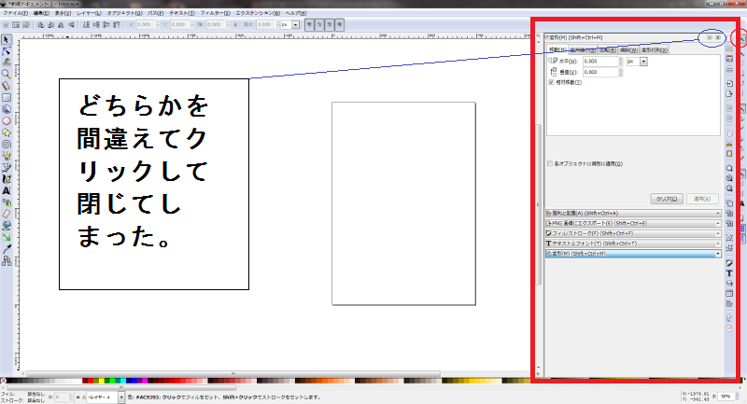This screenshot has height=404, width=747.
Task: Select the Rectangle tool
Action: [x=7, y=98]
